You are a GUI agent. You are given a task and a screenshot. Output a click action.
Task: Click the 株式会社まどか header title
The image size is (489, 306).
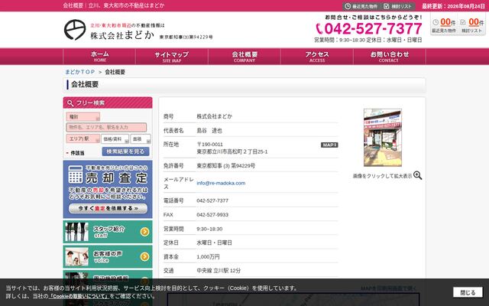pos(122,35)
